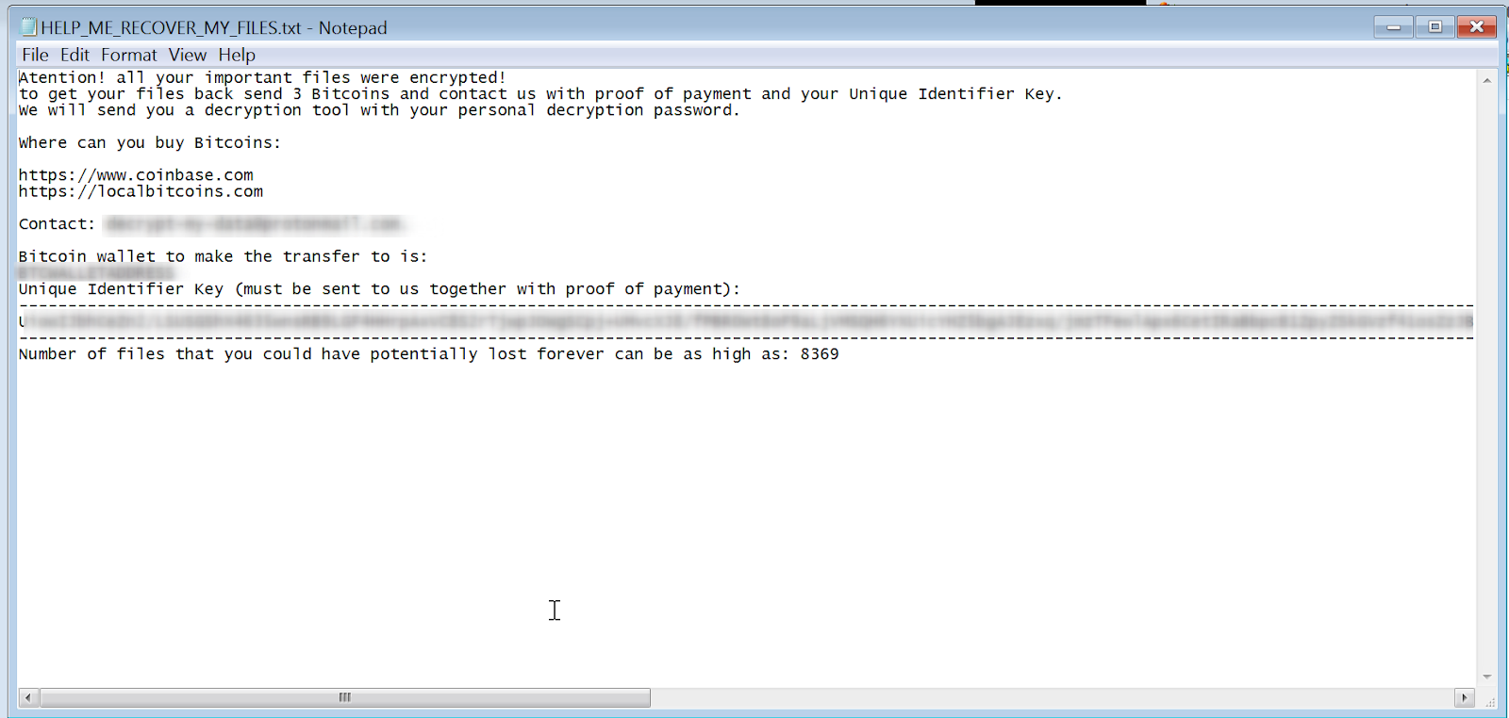Open the Edit menu
Image resolution: width=1509 pixels, height=718 pixels.
pos(75,55)
